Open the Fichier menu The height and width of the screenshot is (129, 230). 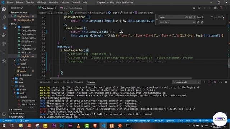(x=10, y=3)
